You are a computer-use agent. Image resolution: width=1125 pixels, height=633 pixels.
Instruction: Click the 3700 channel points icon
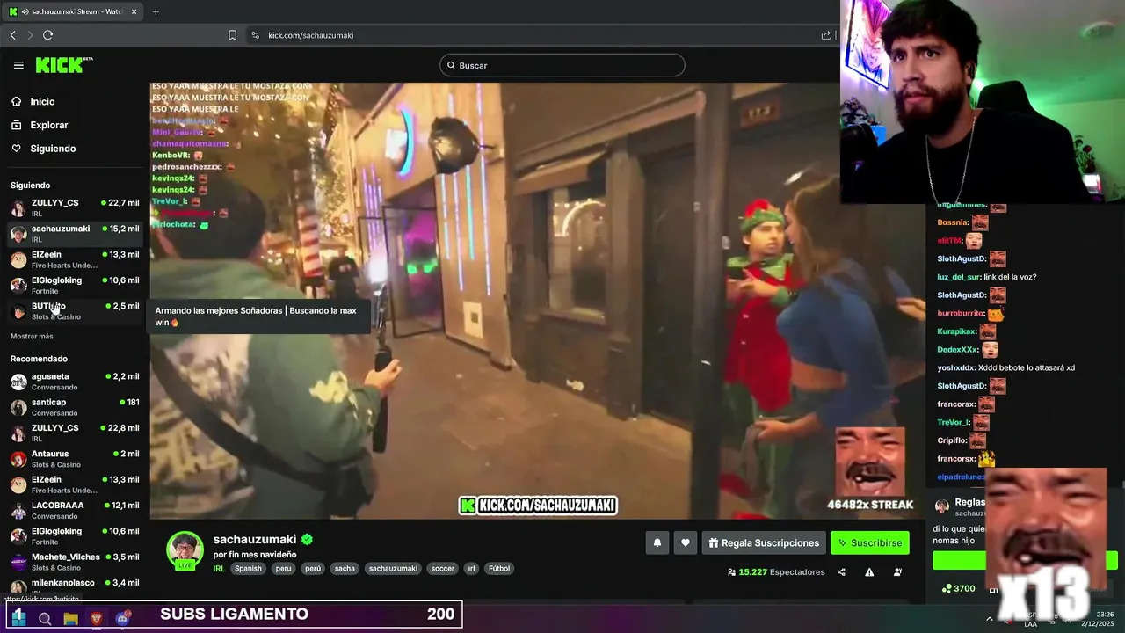[947, 588]
